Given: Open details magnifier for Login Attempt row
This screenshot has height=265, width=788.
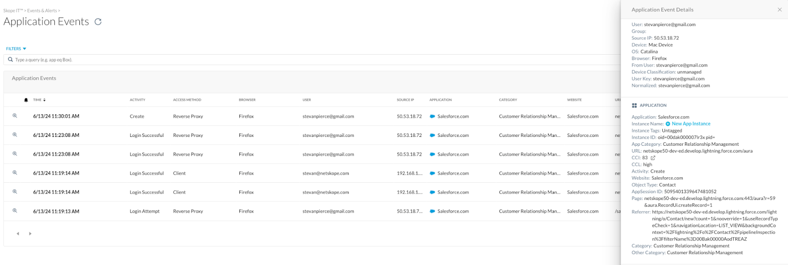Looking at the screenshot, I should coord(15,211).
